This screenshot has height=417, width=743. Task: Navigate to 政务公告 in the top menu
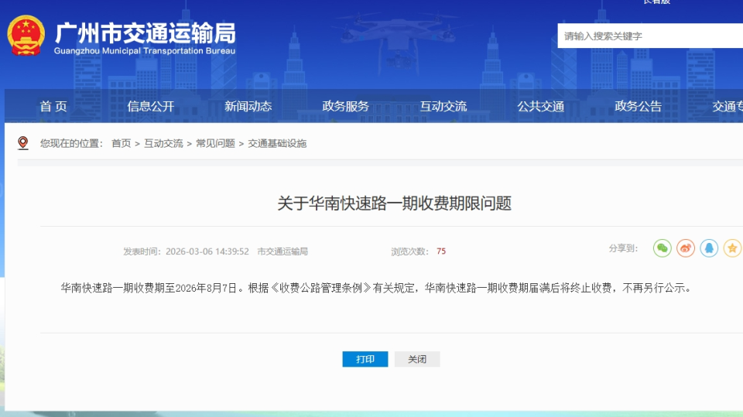(x=639, y=107)
